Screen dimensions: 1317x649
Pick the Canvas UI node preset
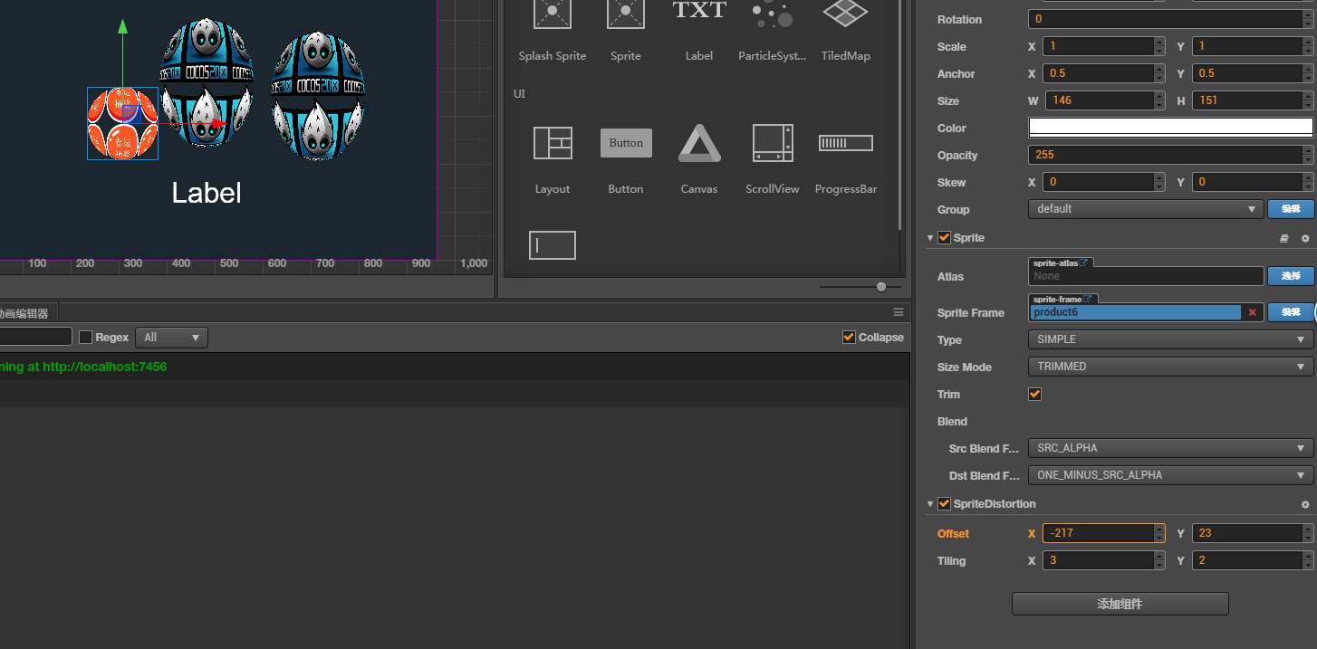point(699,159)
